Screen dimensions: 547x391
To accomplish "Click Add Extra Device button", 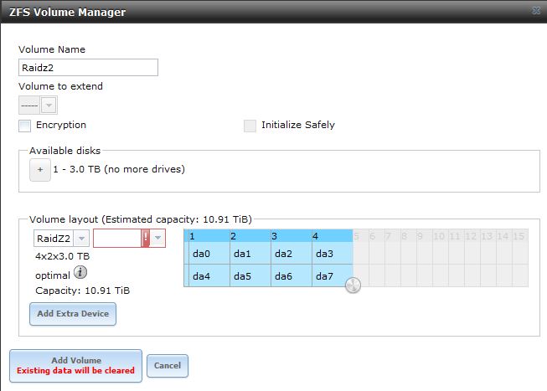I will [x=73, y=314].
